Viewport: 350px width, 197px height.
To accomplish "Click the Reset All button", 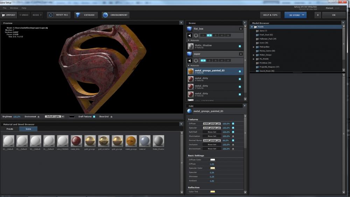I will click(x=59, y=15).
